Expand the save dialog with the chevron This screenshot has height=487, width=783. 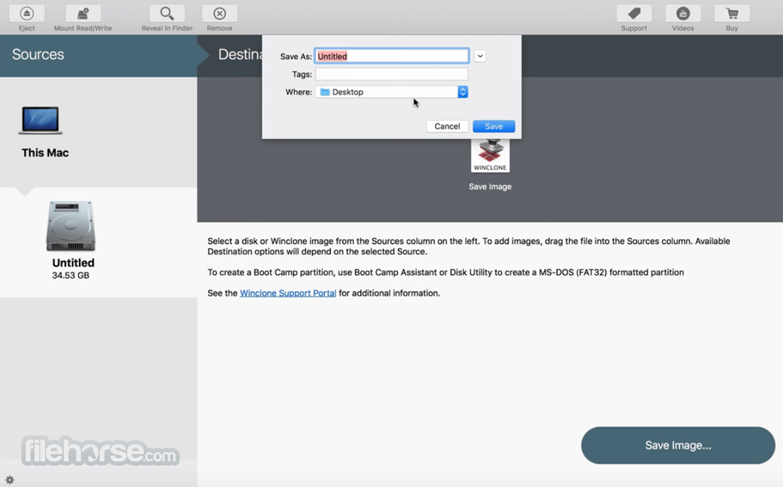pos(480,56)
